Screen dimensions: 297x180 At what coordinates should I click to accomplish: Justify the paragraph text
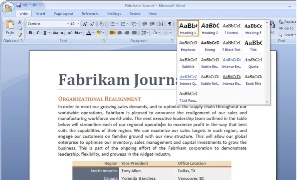[134, 33]
